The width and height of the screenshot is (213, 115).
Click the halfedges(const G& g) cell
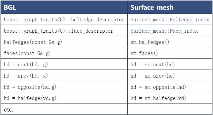[x=64, y=42]
